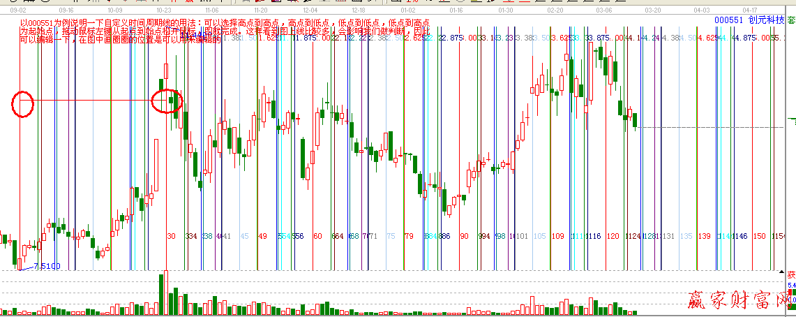Choose the cycle line labeled 90

coord(464,237)
